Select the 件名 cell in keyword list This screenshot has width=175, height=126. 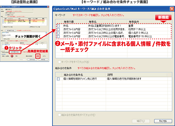click(x=66, y=26)
